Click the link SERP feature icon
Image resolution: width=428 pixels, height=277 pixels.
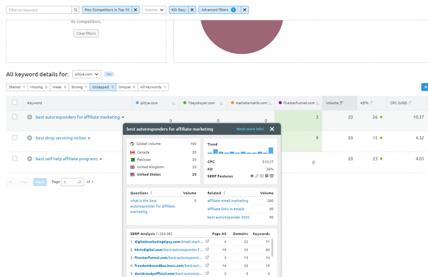[x=257, y=176]
